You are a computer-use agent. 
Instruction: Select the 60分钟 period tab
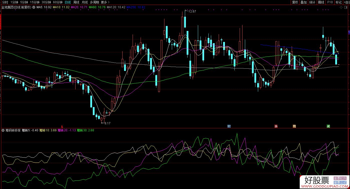point(58,2)
